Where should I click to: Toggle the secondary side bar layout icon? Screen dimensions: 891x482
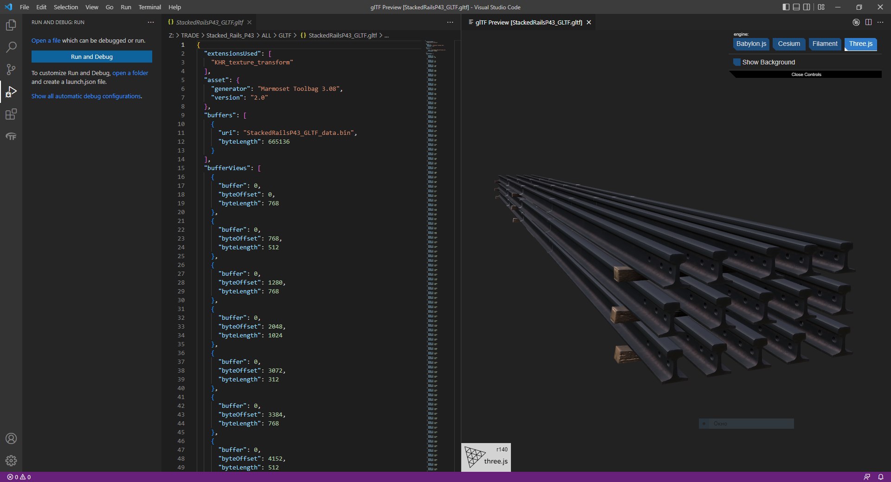pyautogui.click(x=807, y=7)
